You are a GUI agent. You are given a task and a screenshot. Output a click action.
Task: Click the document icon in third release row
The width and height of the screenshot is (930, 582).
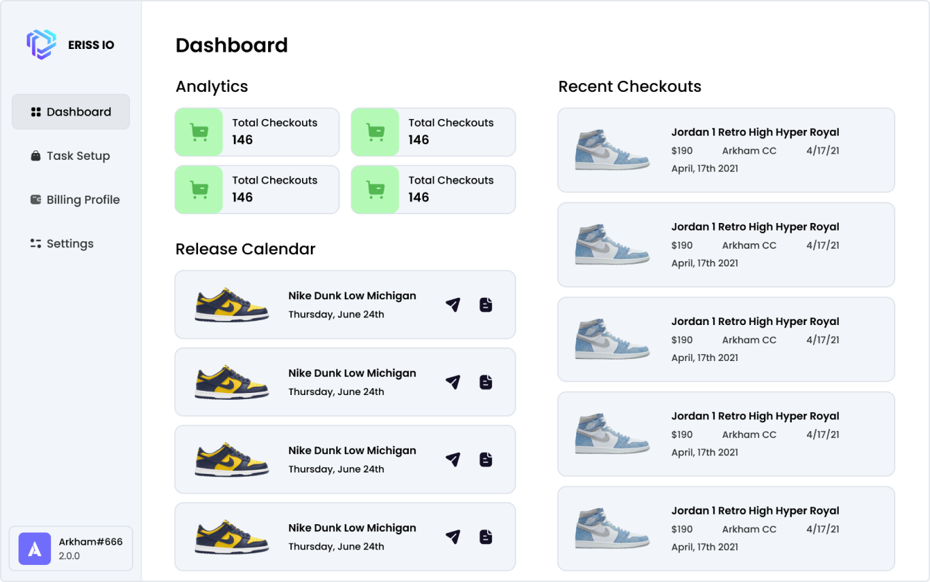[x=486, y=460]
